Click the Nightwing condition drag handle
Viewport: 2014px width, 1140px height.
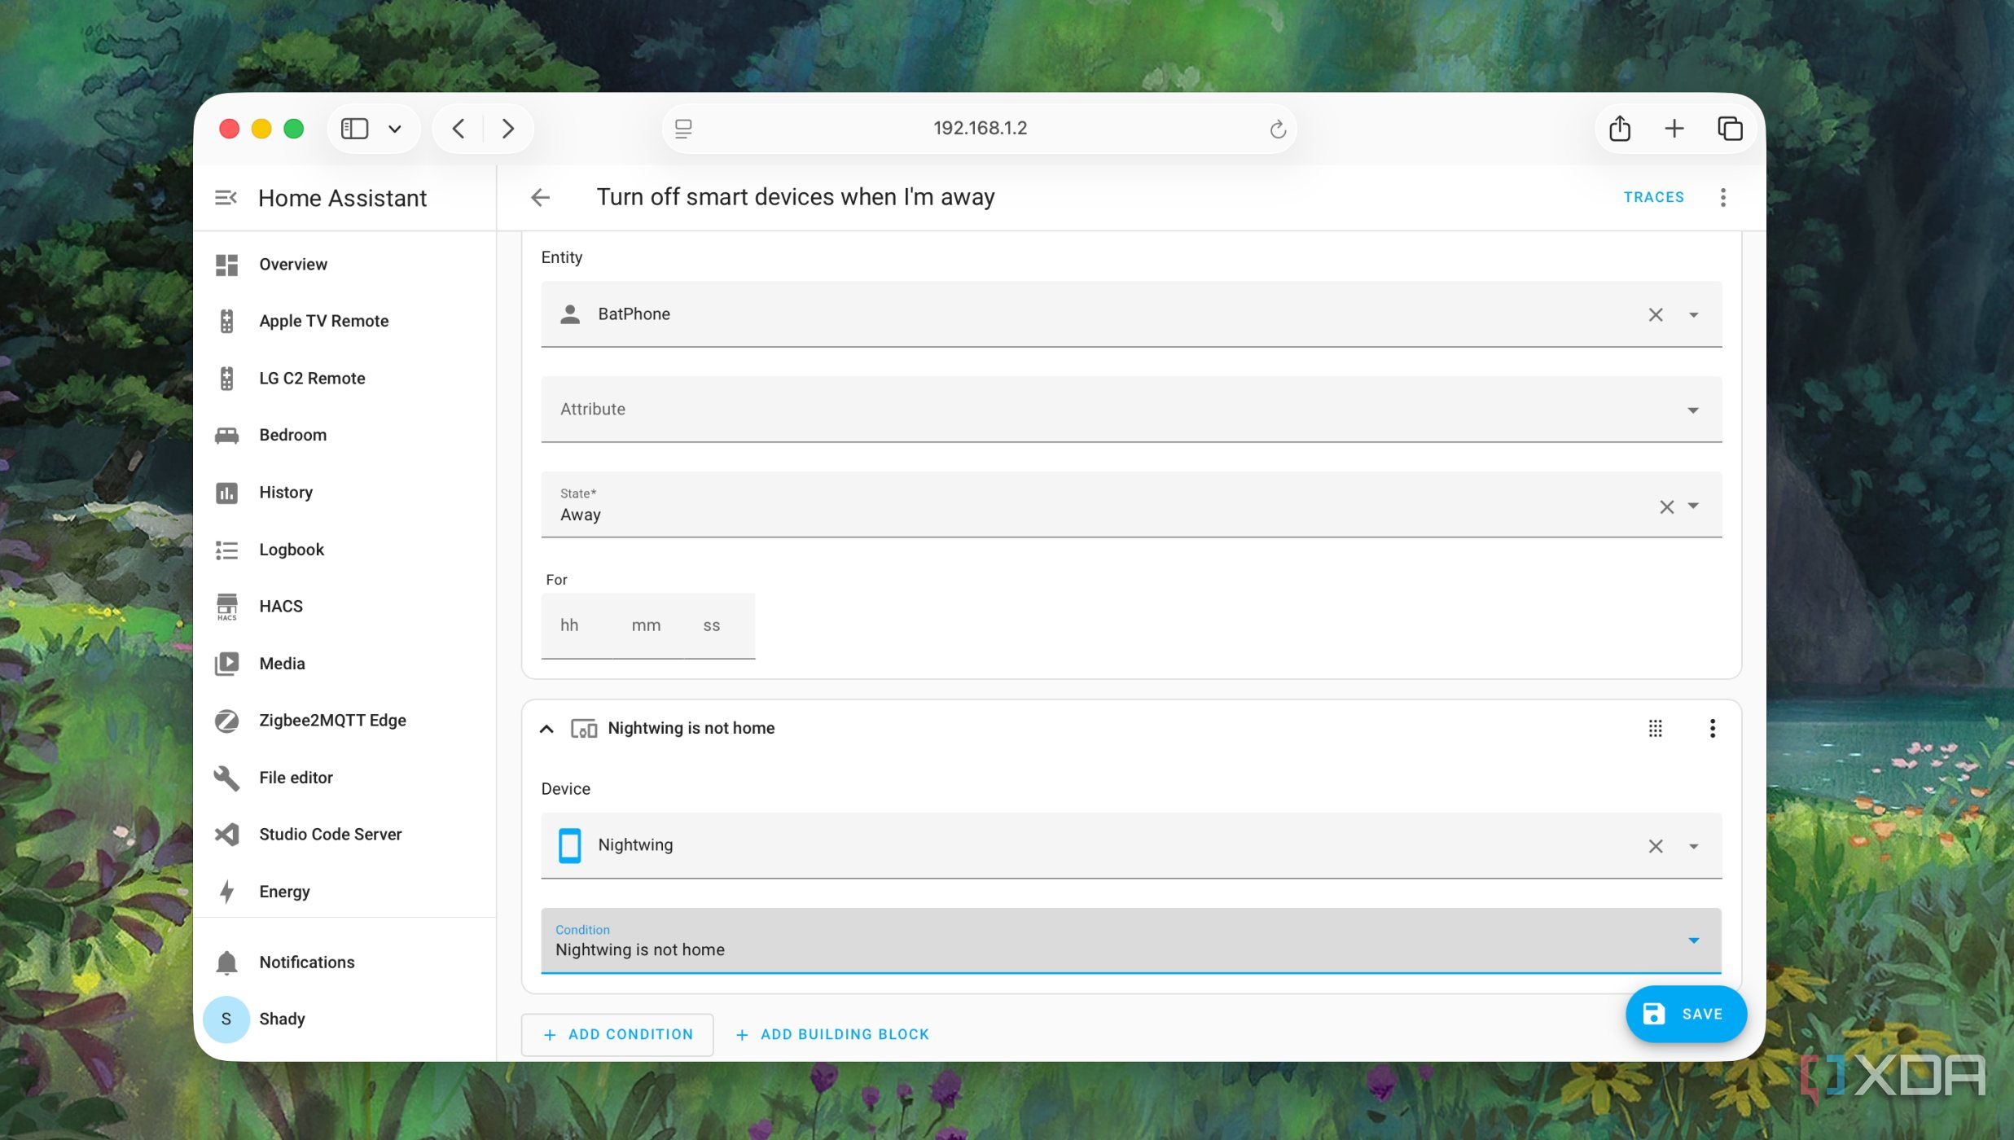[x=1656, y=729]
